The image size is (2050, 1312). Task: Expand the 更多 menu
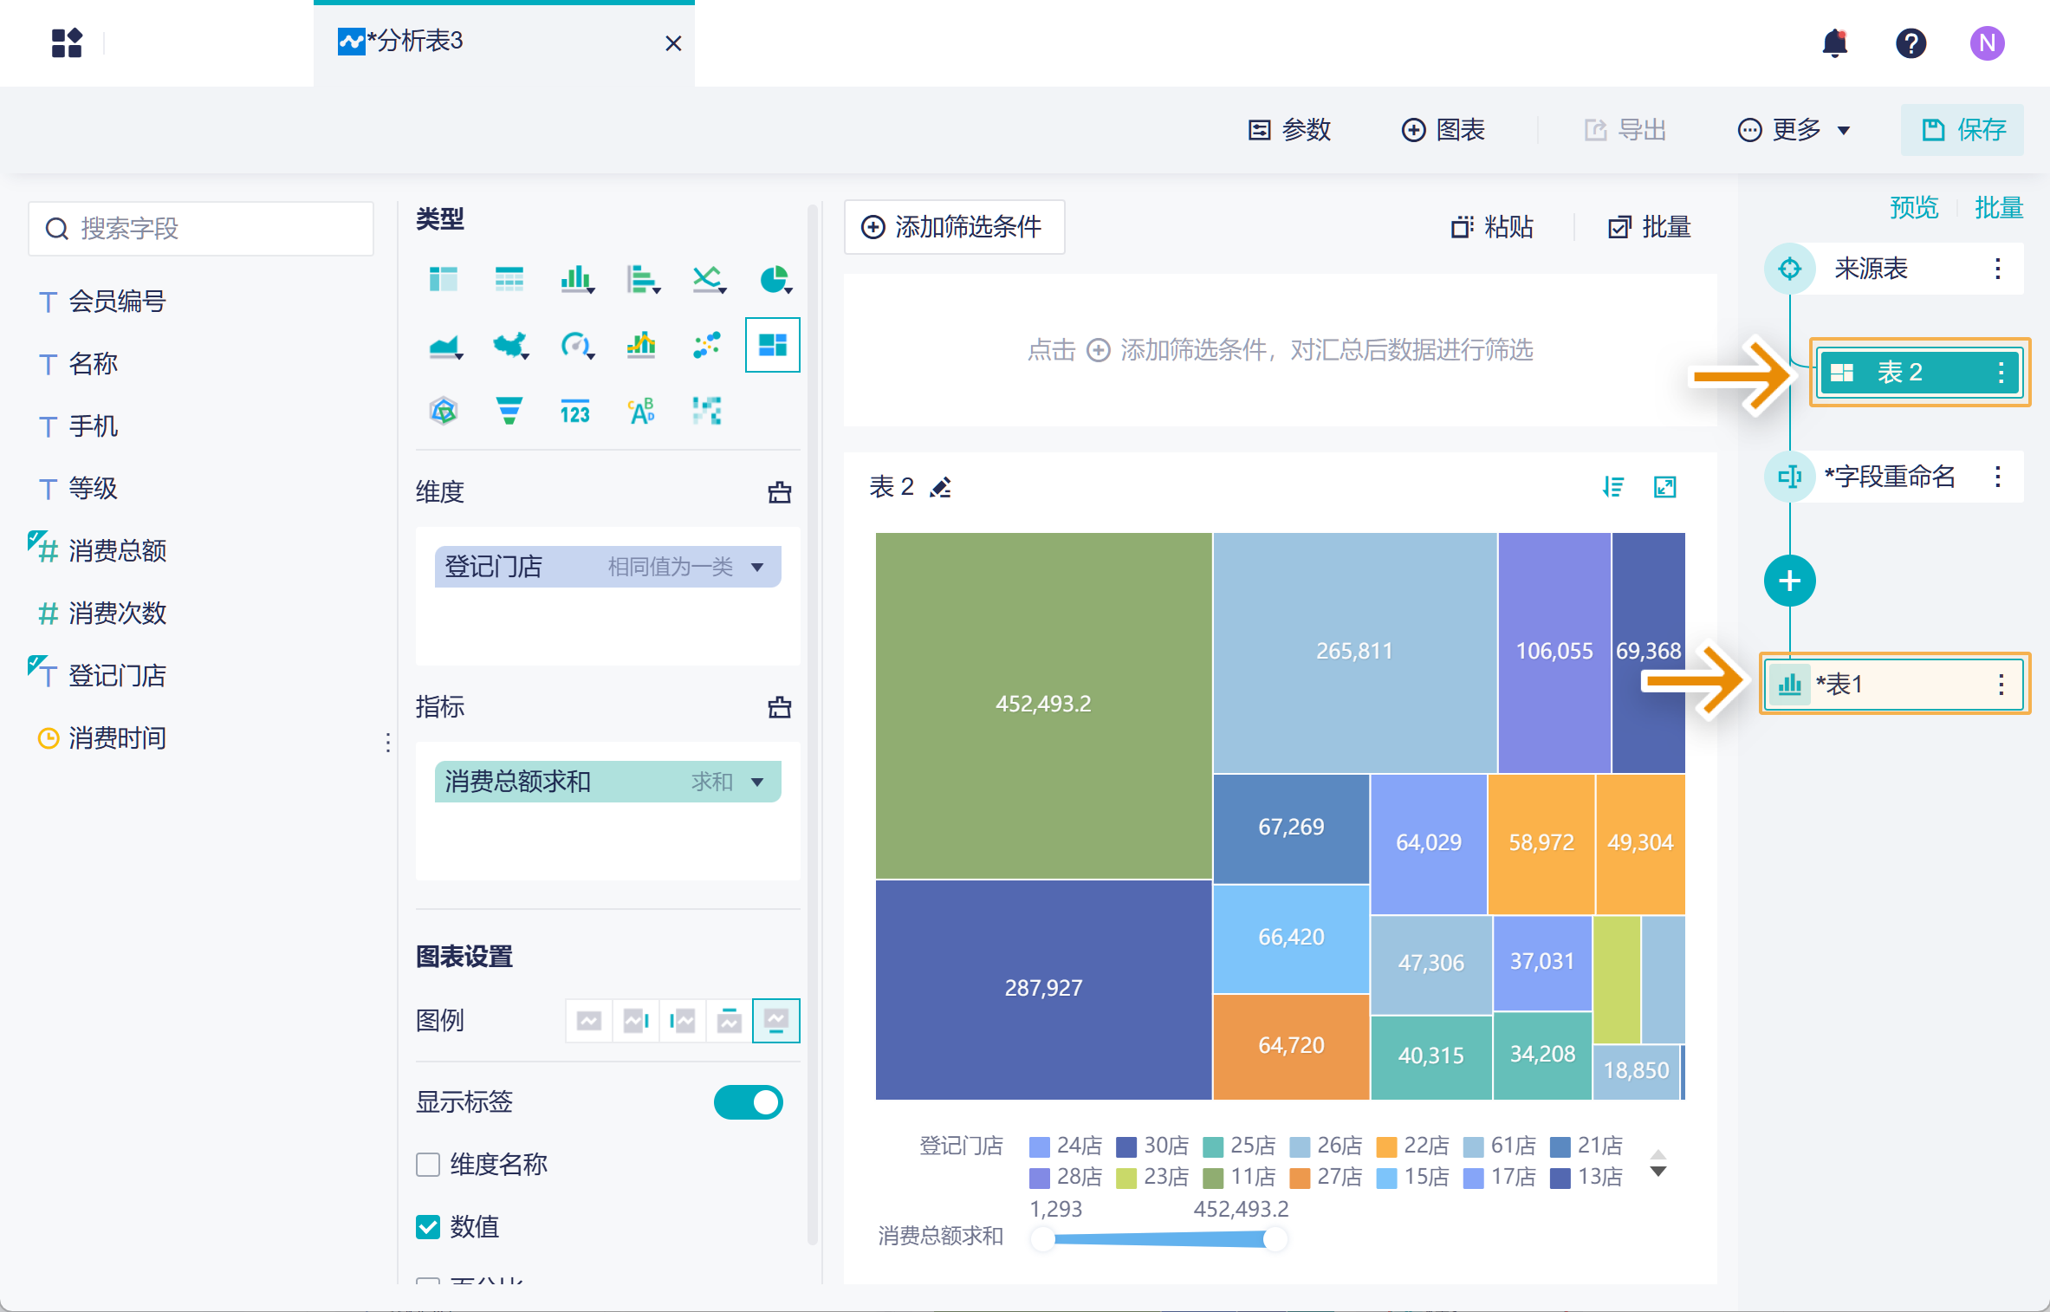point(1794,130)
